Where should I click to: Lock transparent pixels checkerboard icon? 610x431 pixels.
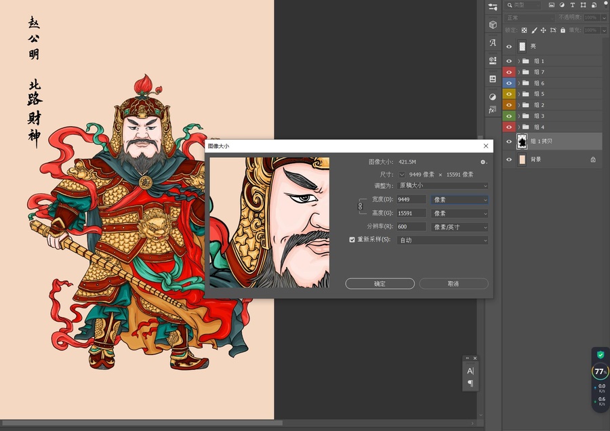524,30
